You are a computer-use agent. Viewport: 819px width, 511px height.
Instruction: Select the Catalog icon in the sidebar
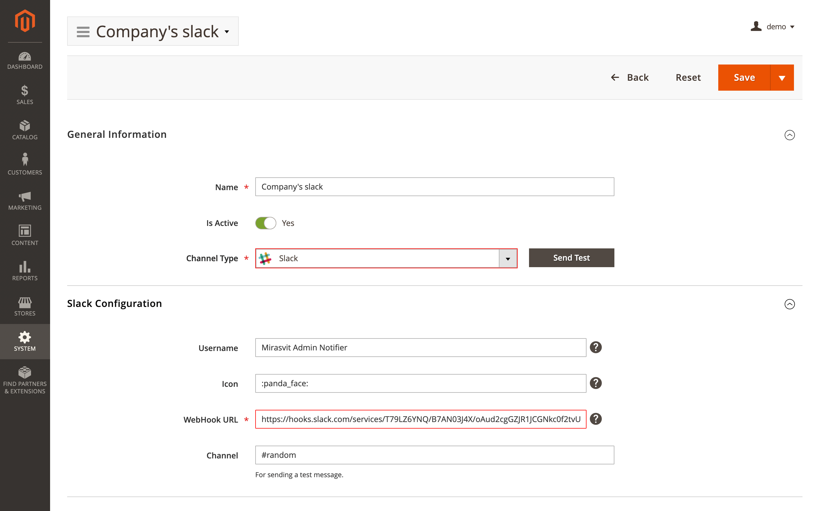point(25,127)
